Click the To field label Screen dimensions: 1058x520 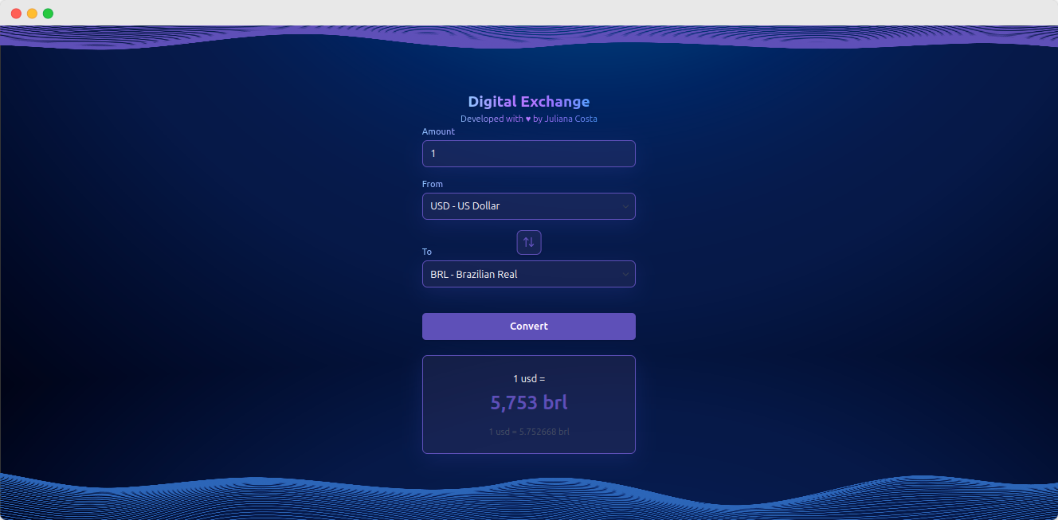(x=426, y=251)
